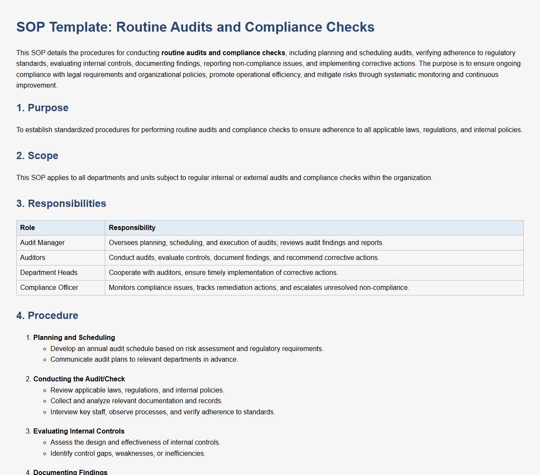The width and height of the screenshot is (540, 475).
Task: Click the 'Role' table column header
Action: pos(27,228)
